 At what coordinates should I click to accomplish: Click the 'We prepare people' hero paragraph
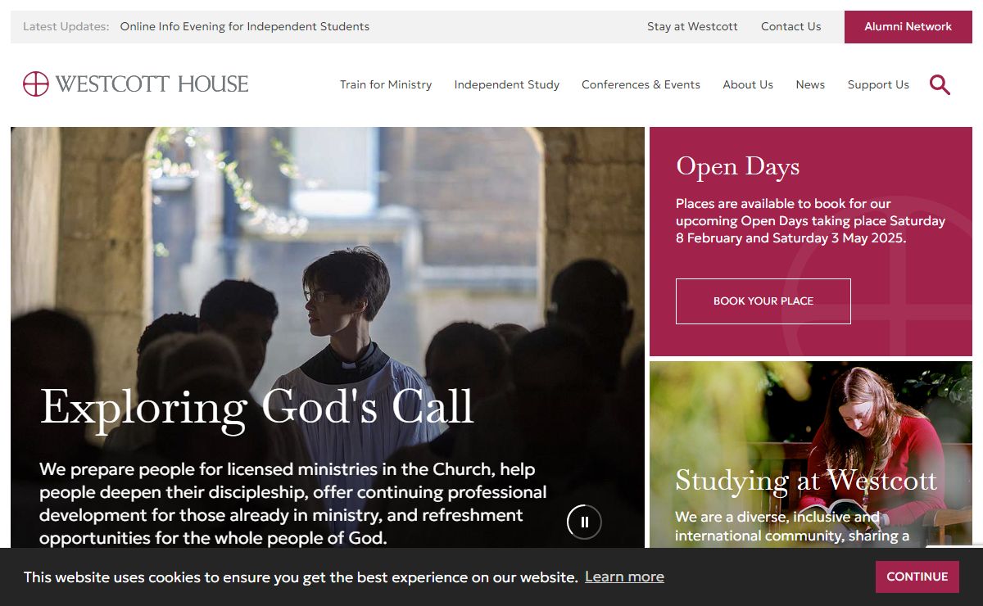(293, 504)
